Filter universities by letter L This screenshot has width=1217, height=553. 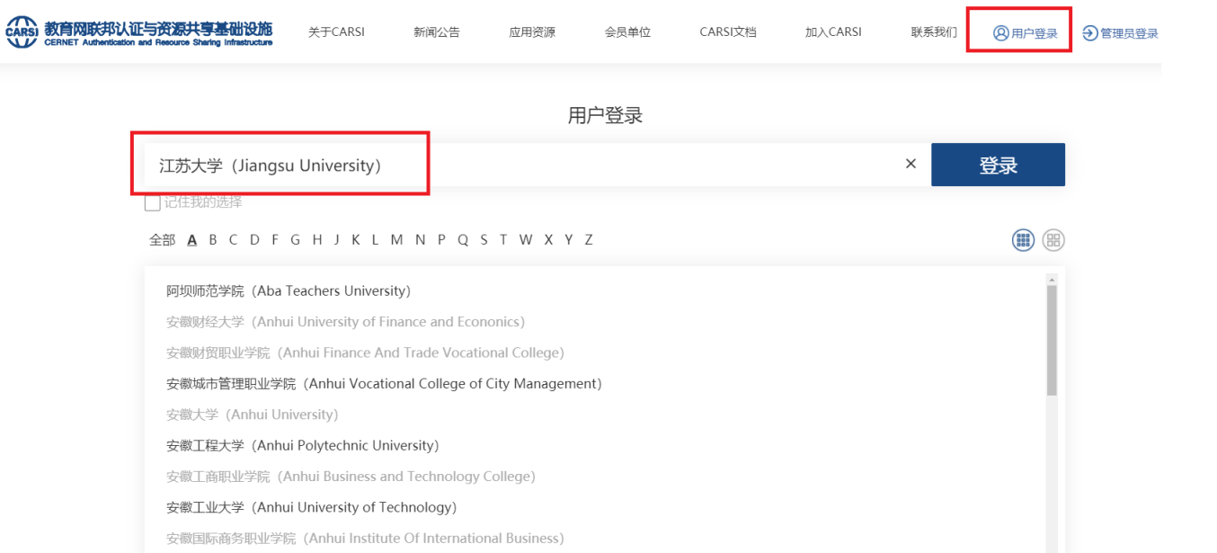(375, 240)
